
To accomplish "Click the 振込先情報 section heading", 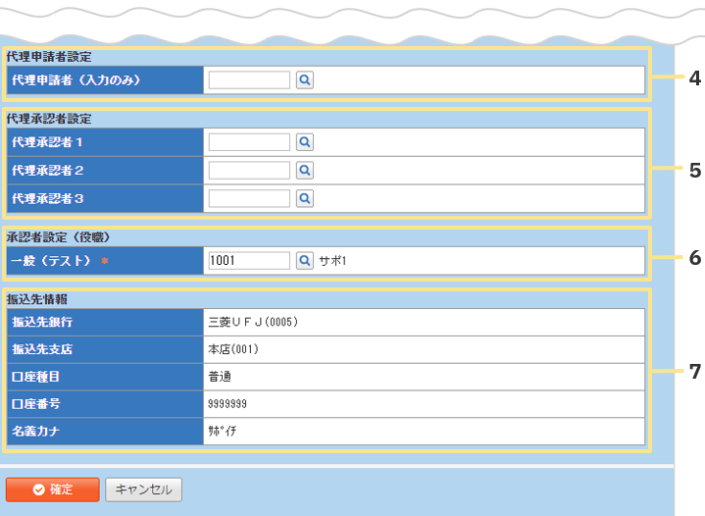I will [x=39, y=299].
